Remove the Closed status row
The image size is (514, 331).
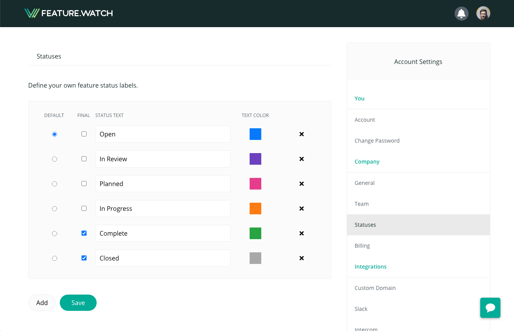[301, 258]
